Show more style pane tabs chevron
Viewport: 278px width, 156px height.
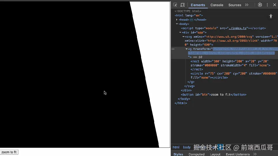(x=255, y=154)
